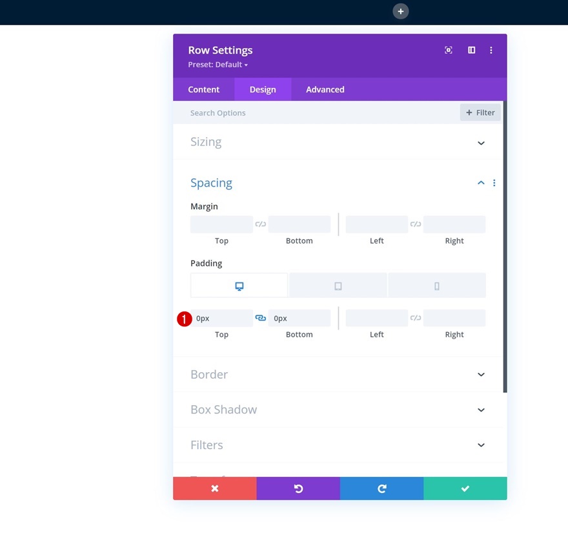The width and height of the screenshot is (568, 535).
Task: Click the snap modal to sidebar icon
Action: point(472,50)
